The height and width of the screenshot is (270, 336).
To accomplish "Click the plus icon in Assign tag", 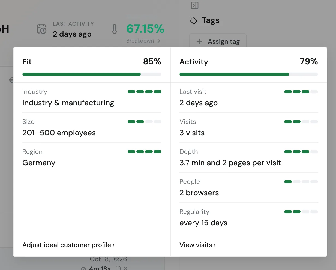I will [200, 41].
